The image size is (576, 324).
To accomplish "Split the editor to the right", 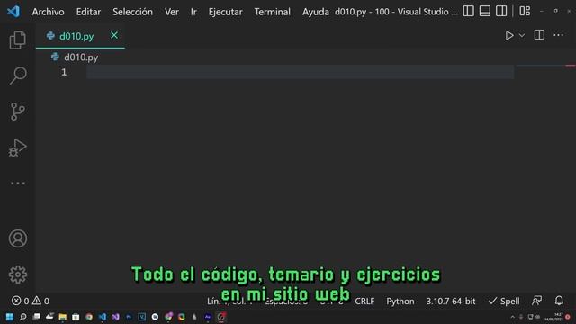I will point(539,35).
